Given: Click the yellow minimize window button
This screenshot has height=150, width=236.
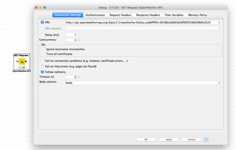Looking at the screenshot, I should [41, 7].
